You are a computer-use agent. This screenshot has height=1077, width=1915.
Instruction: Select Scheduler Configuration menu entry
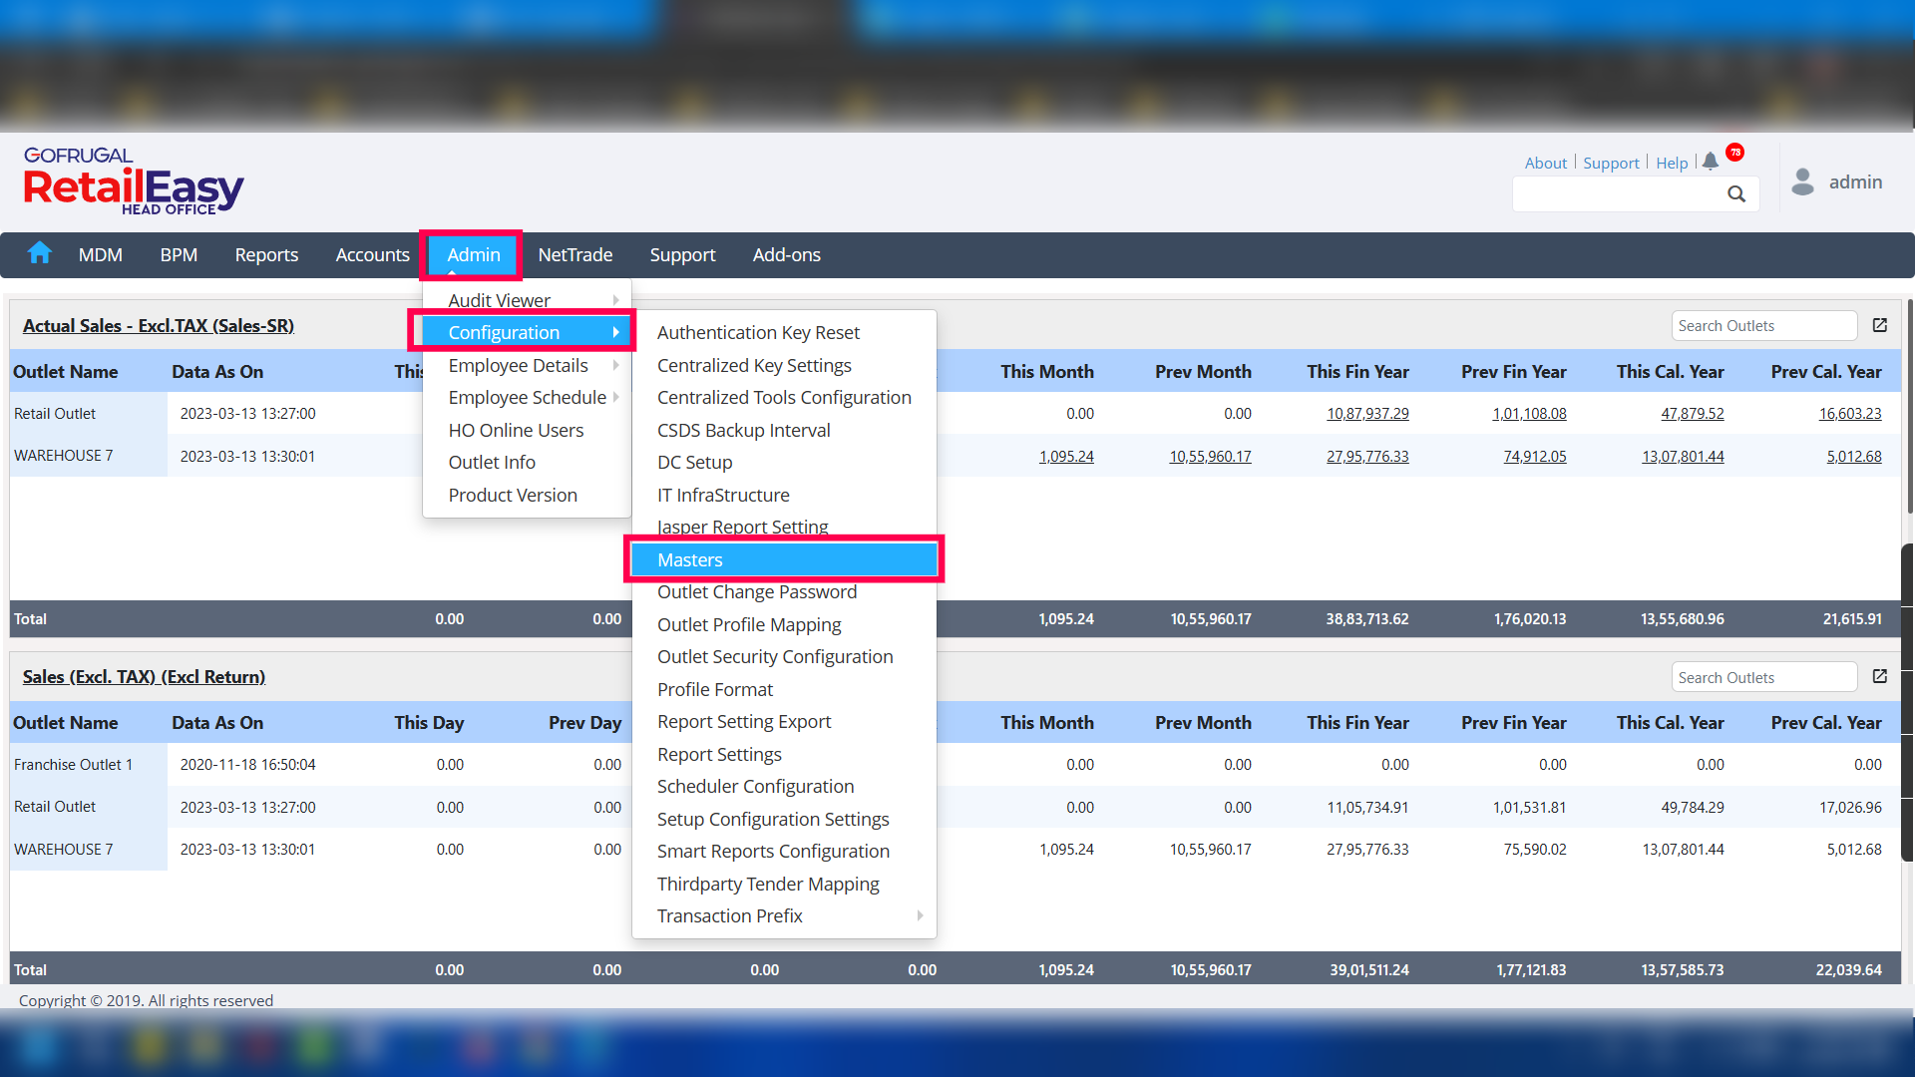[755, 786]
